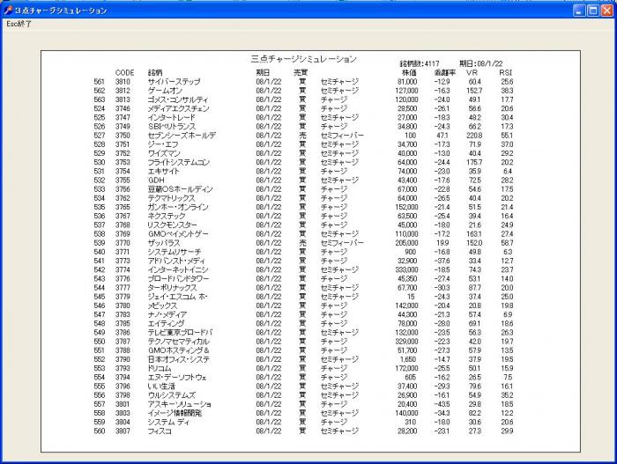Click the report title 三点チャージシミュレーション

pyautogui.click(x=304, y=59)
